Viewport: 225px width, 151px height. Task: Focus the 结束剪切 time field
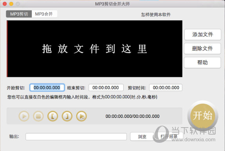coord(106,87)
